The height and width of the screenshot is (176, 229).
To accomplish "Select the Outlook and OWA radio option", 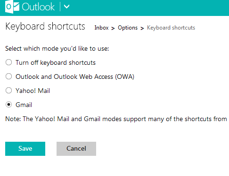I will [8, 77].
